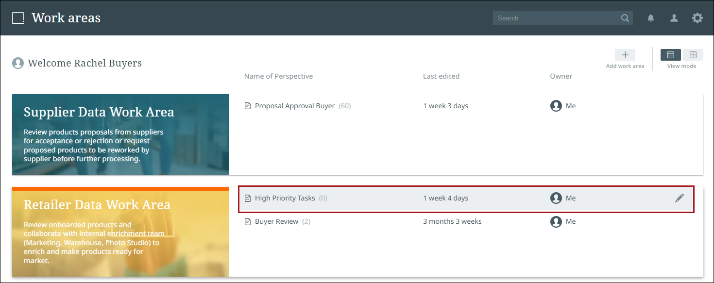Switch to grid view mode

click(693, 55)
